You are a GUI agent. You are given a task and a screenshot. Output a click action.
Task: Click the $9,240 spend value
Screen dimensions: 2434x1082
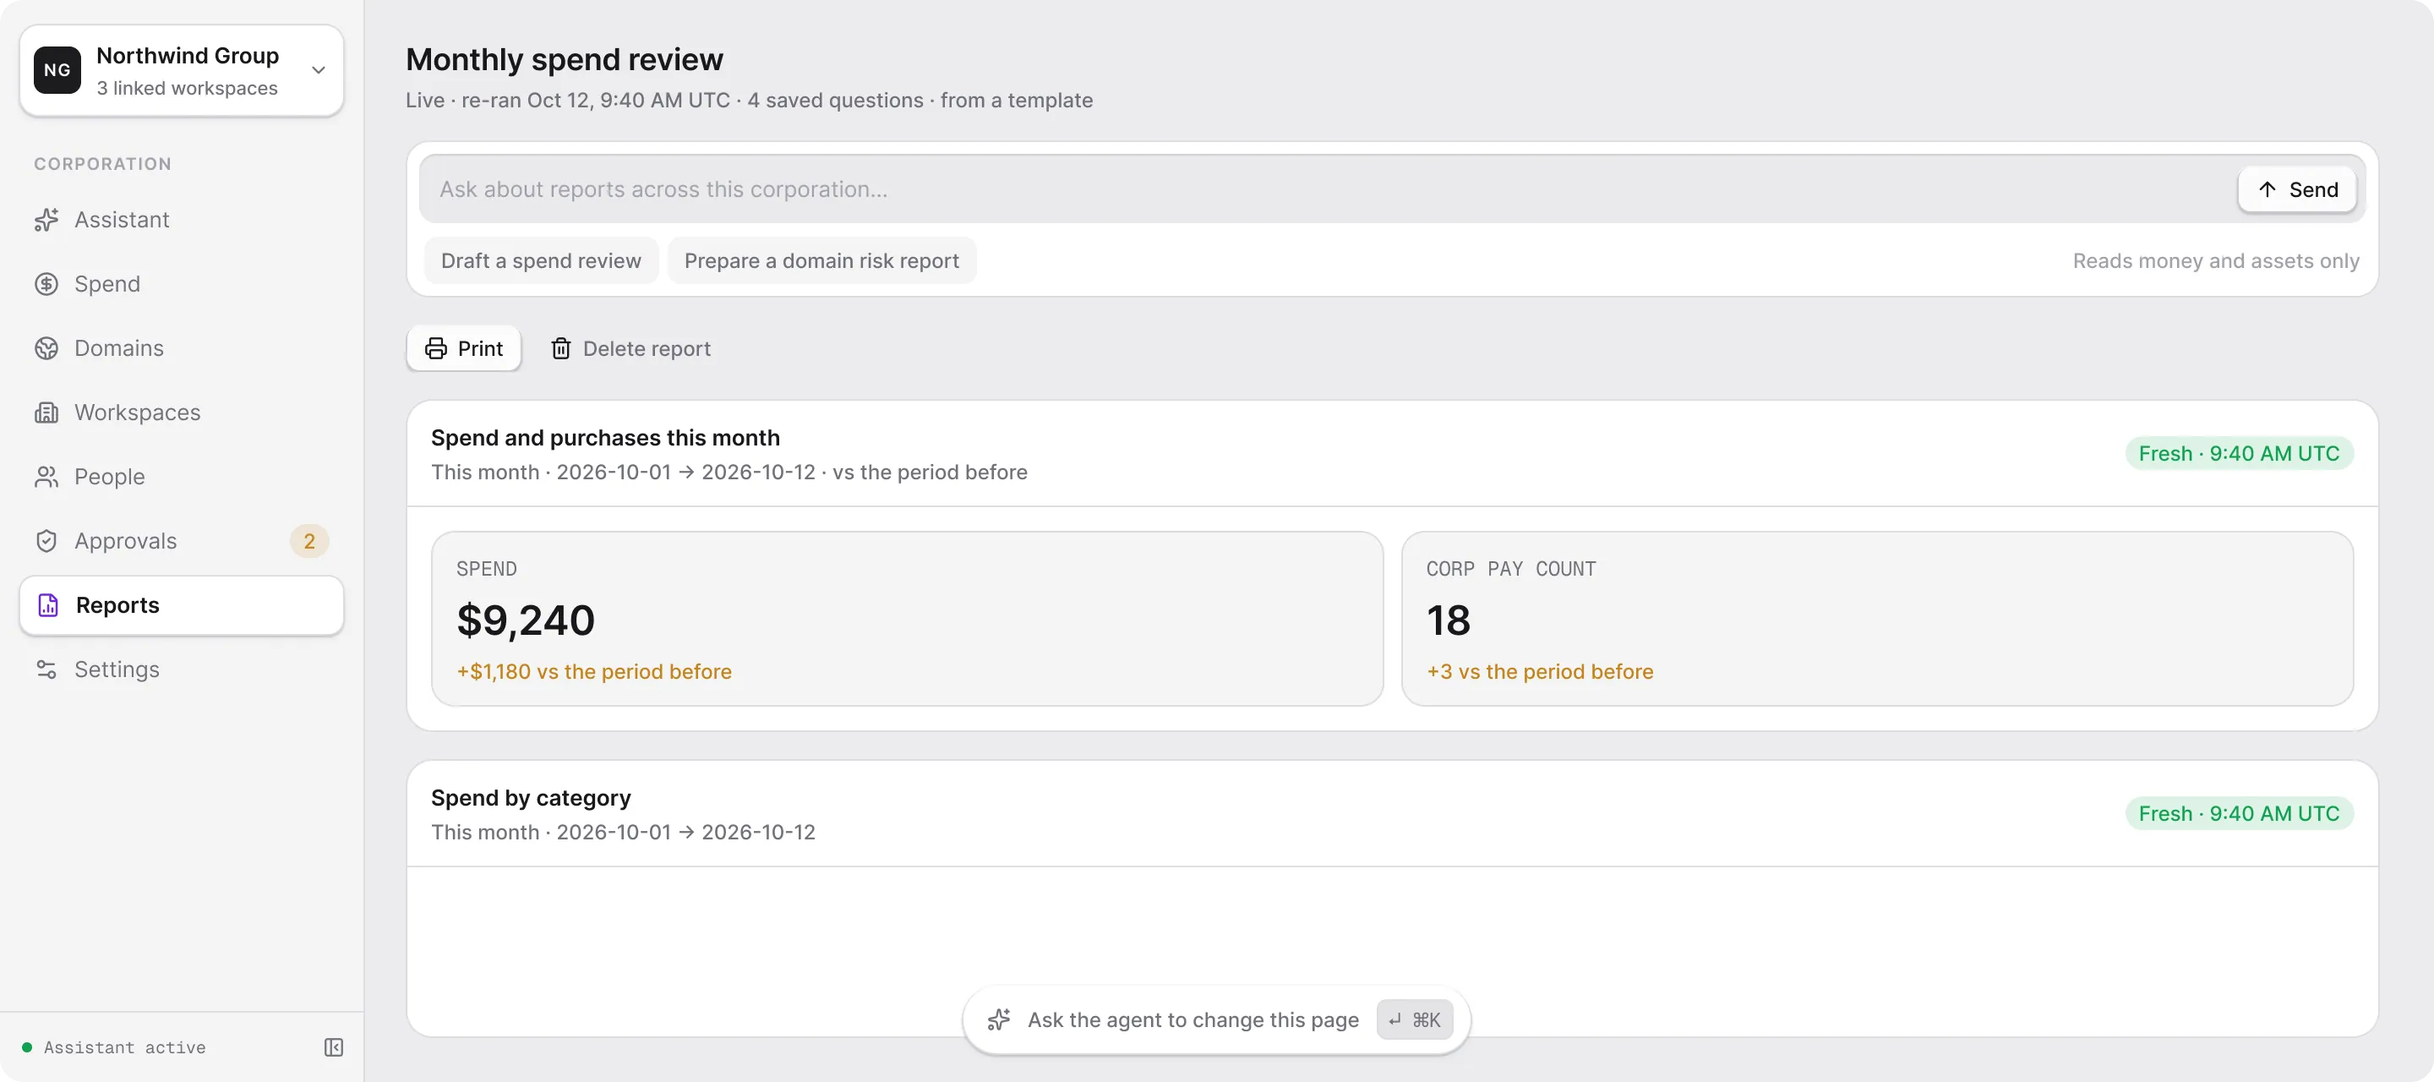pos(526,620)
